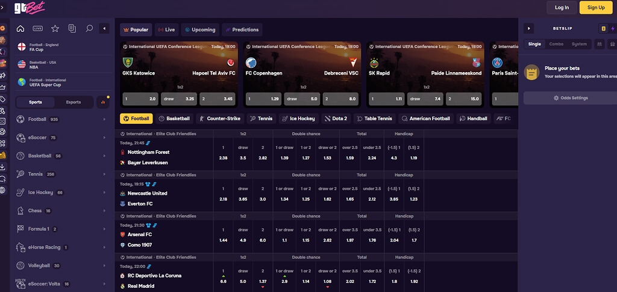Click the download icon in left rail

(x=3, y=167)
